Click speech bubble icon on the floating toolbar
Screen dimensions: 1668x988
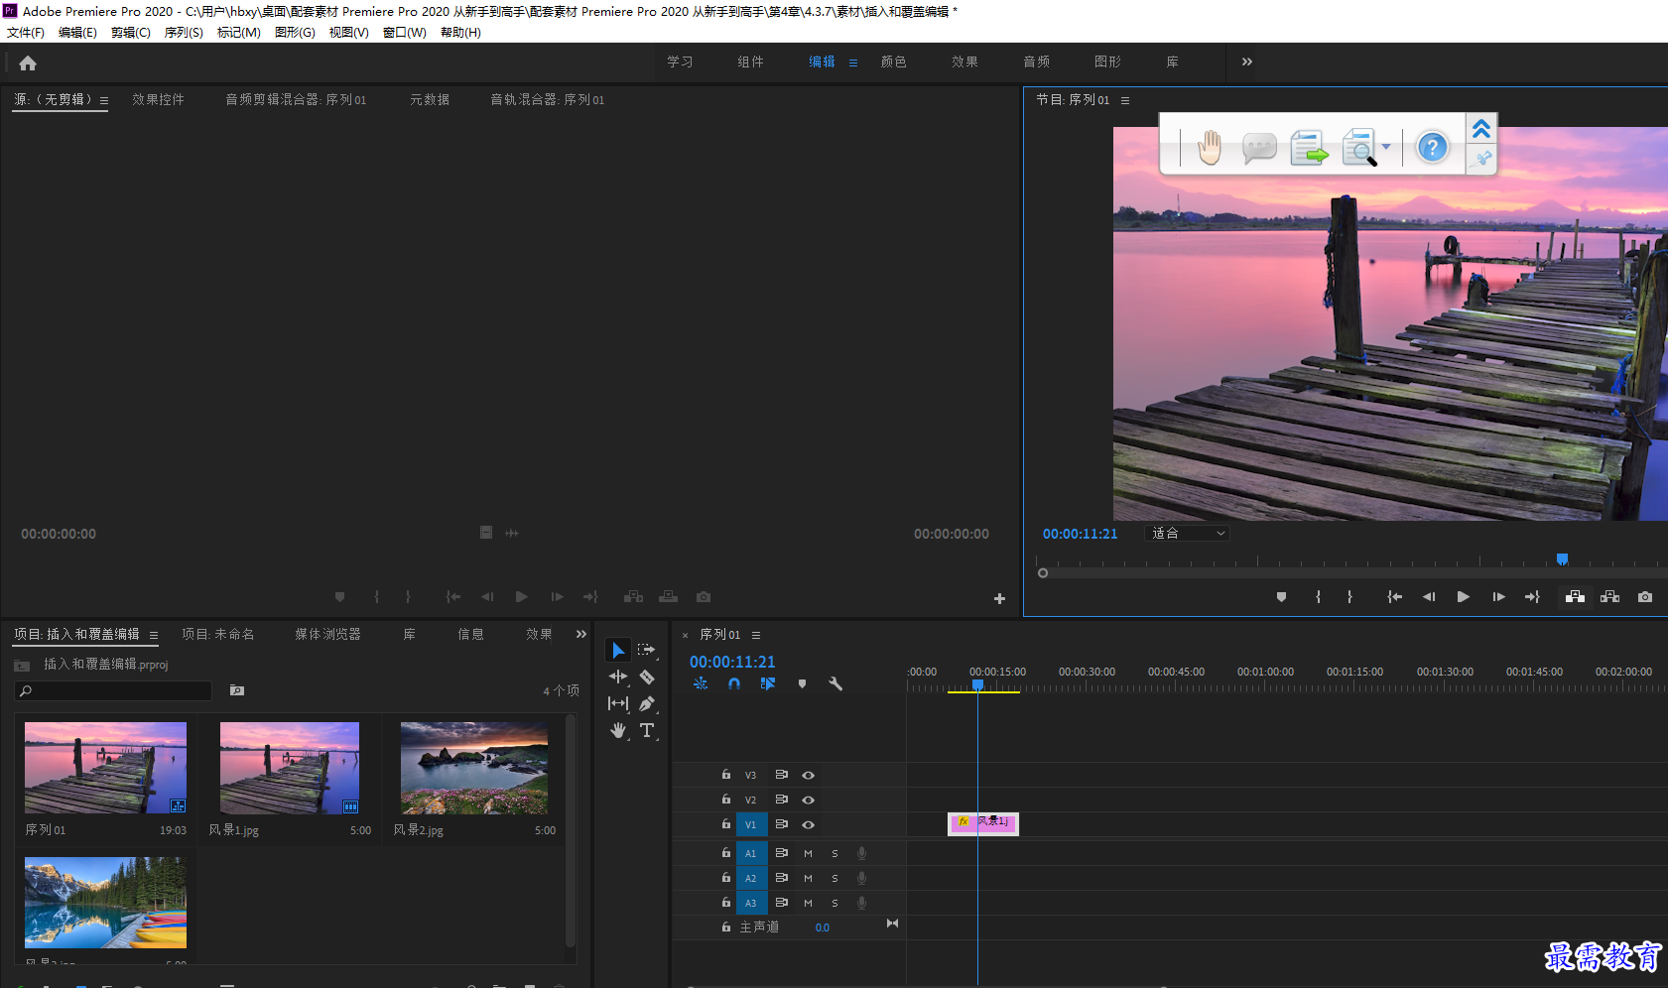pos(1259,149)
